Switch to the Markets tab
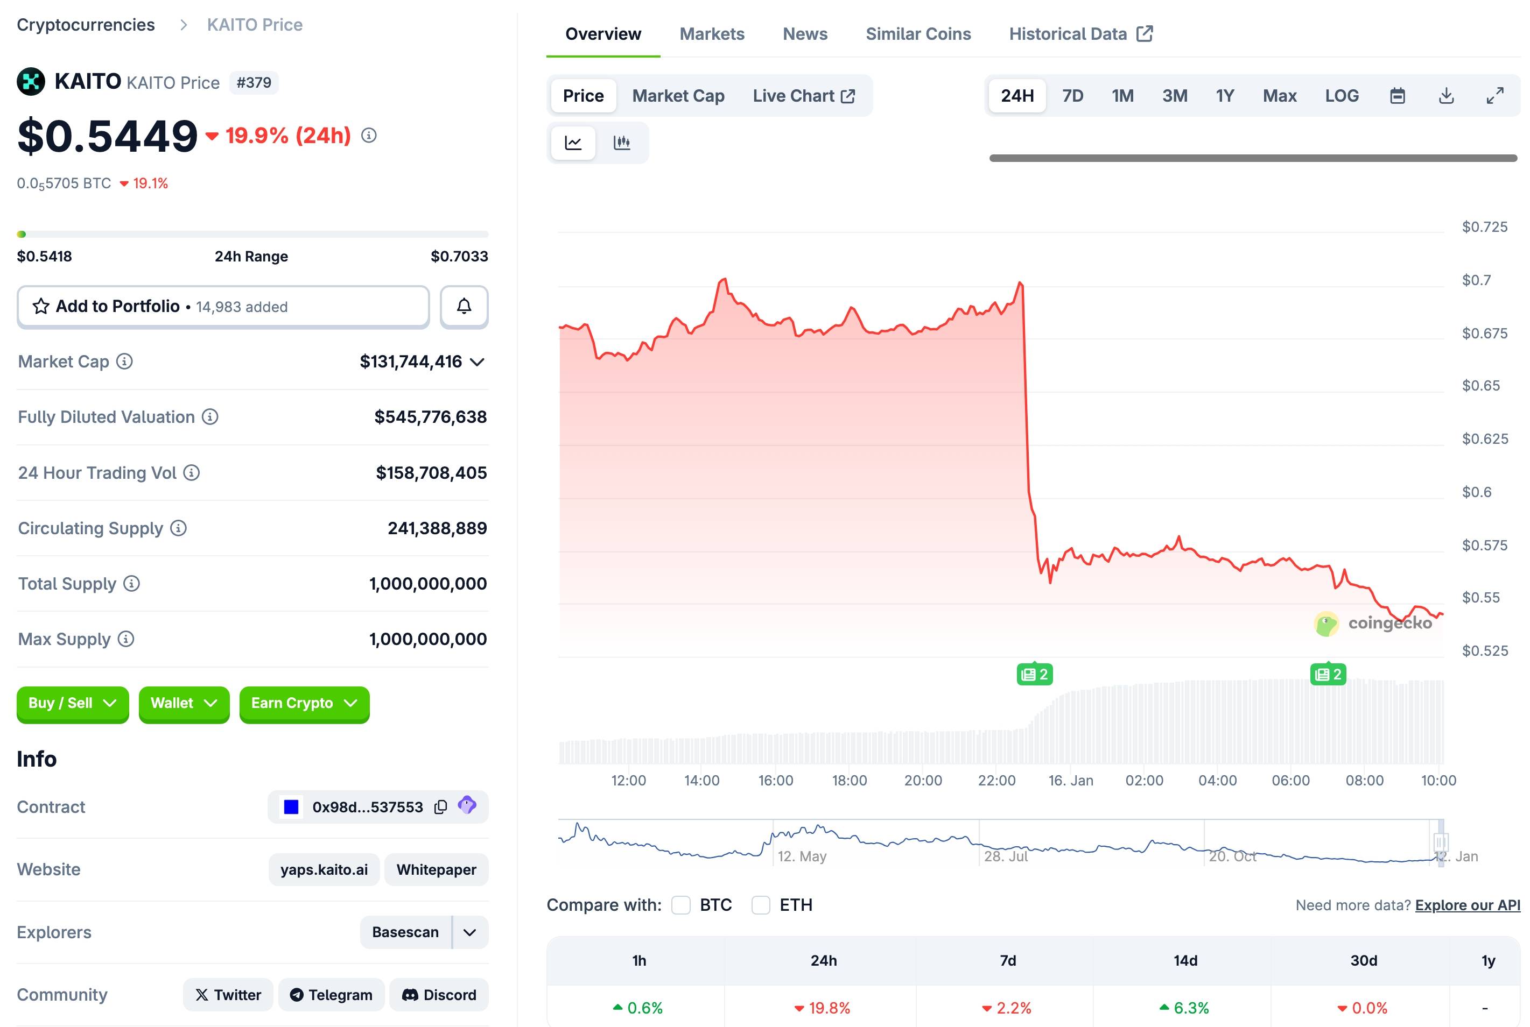Viewport: 1530px width, 1027px height. tap(712, 34)
